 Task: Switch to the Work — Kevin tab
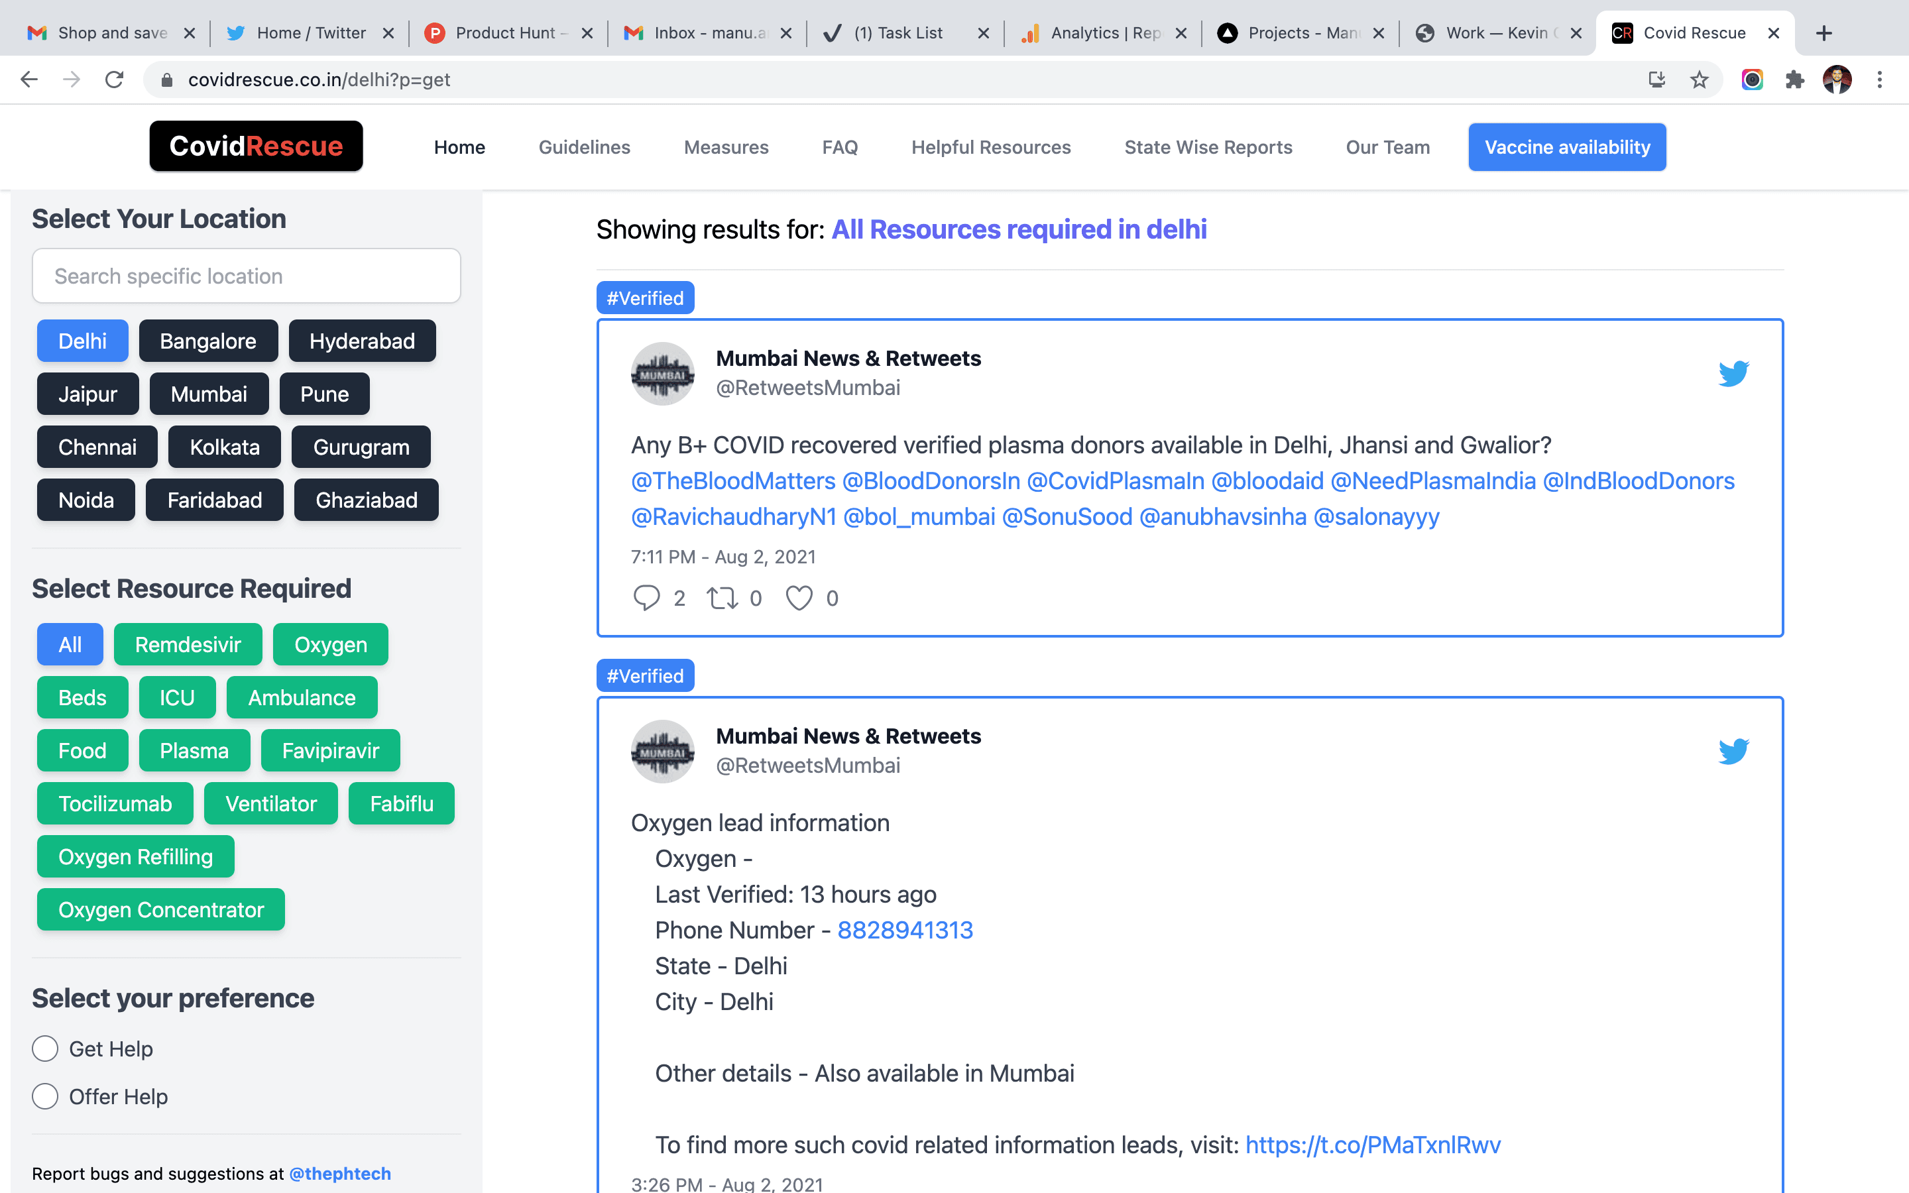[x=1499, y=33]
